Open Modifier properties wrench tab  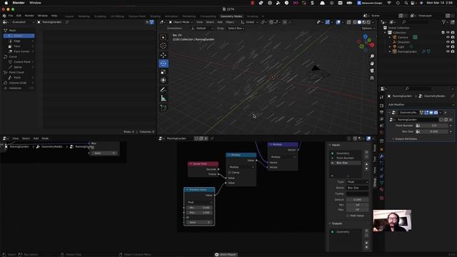[x=381, y=156]
